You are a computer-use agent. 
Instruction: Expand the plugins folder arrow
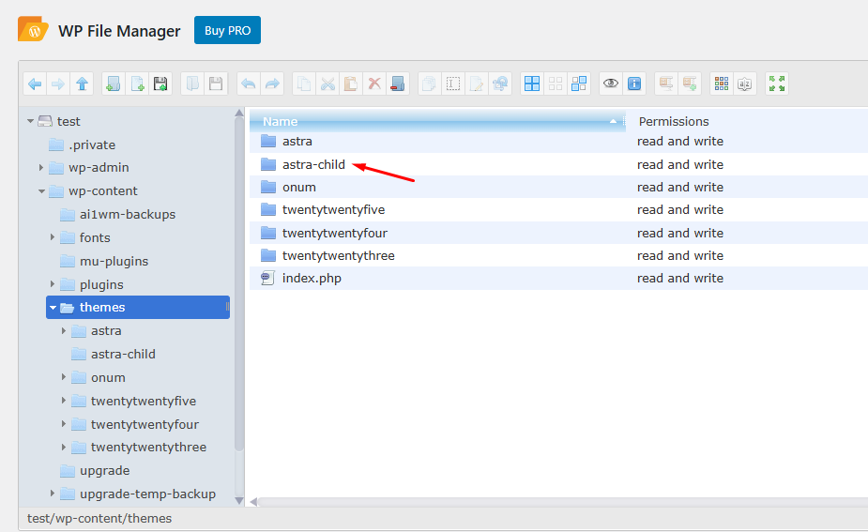pos(53,284)
